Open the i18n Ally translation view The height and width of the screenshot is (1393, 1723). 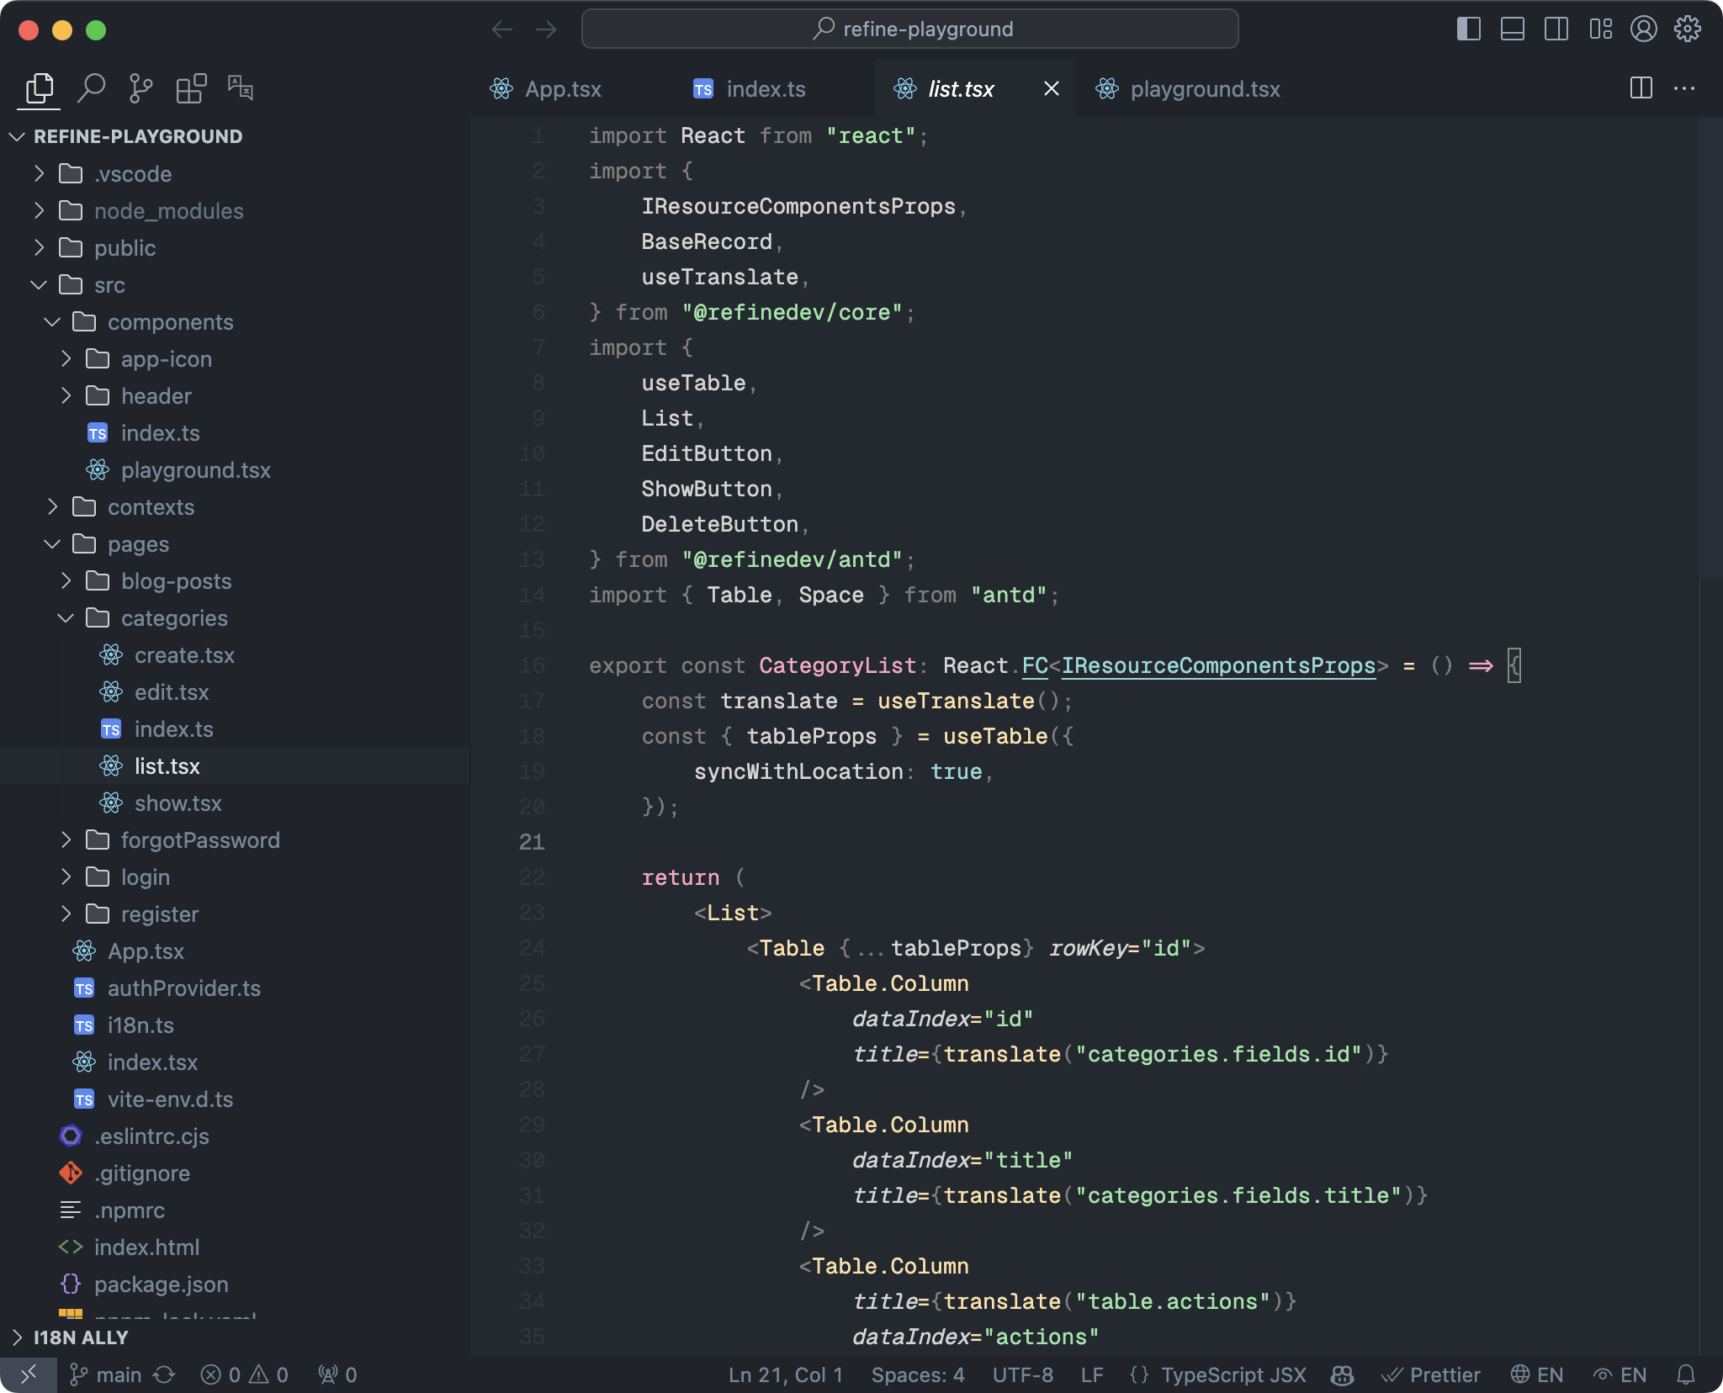(x=241, y=88)
